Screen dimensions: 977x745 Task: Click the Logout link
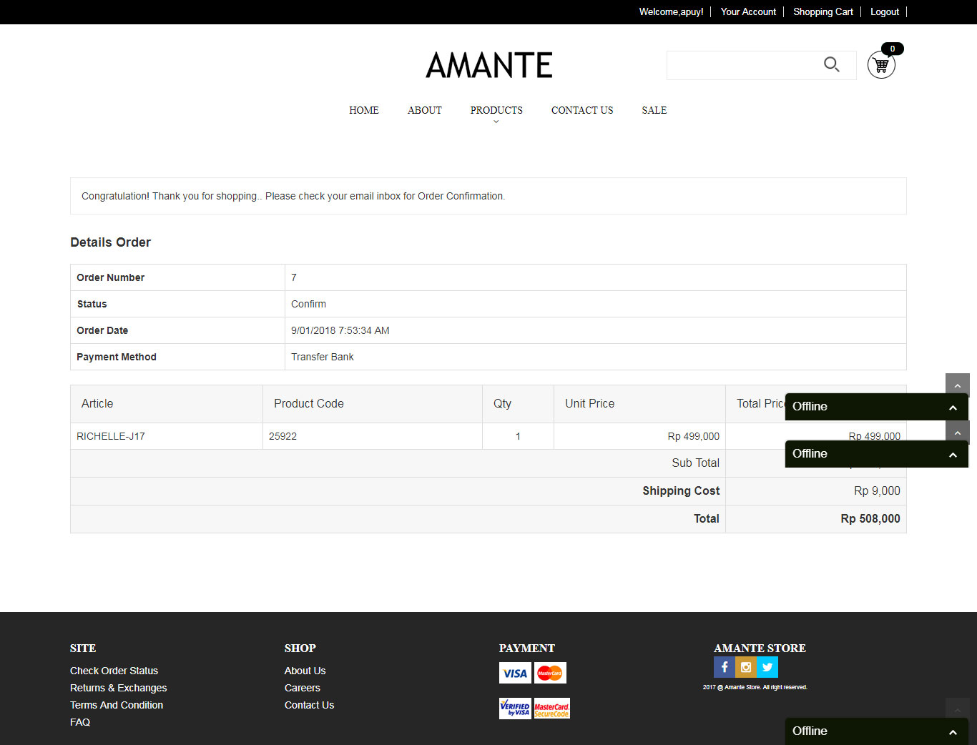click(885, 11)
